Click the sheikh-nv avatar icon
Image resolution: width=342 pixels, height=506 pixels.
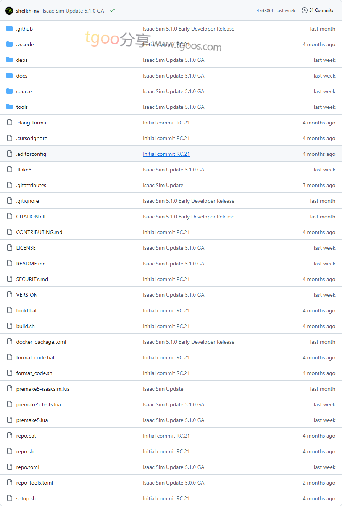click(x=9, y=11)
